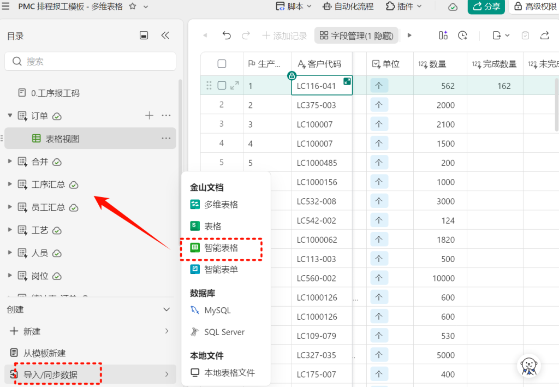Click the 分享 share button
559x387 pixels.
[486, 7]
